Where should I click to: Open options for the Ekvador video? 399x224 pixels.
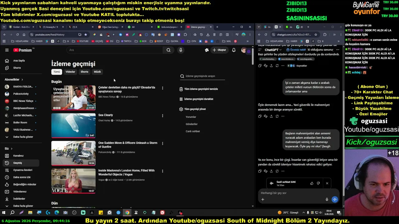tap(162, 88)
